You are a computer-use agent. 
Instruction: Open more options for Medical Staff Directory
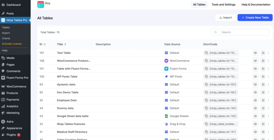(x=268, y=132)
